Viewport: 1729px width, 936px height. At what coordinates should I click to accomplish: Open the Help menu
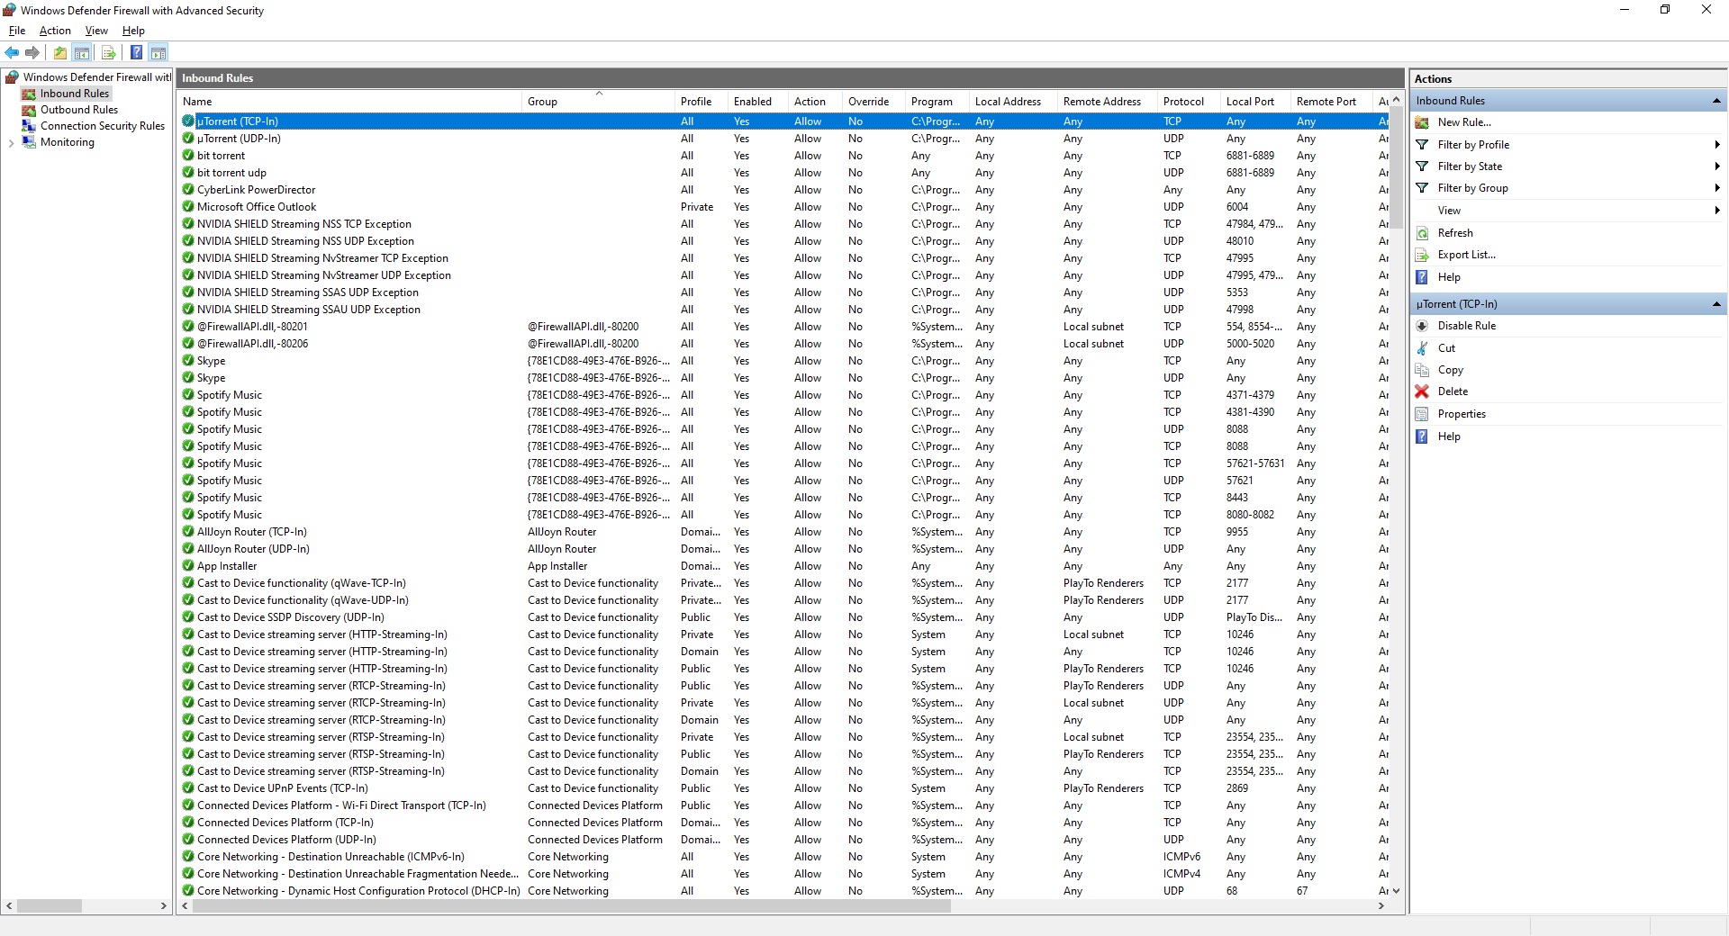pos(133,31)
